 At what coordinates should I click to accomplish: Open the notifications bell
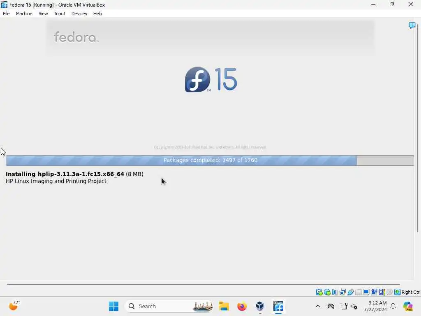coord(393,306)
